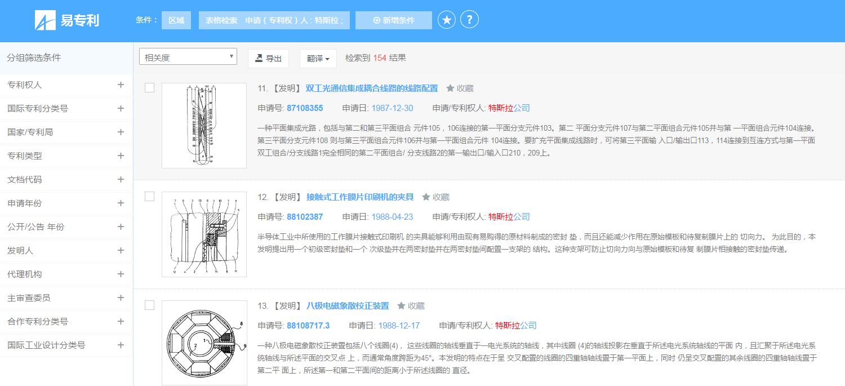
Task: Open the star favorites icon in header
Action: [x=447, y=20]
